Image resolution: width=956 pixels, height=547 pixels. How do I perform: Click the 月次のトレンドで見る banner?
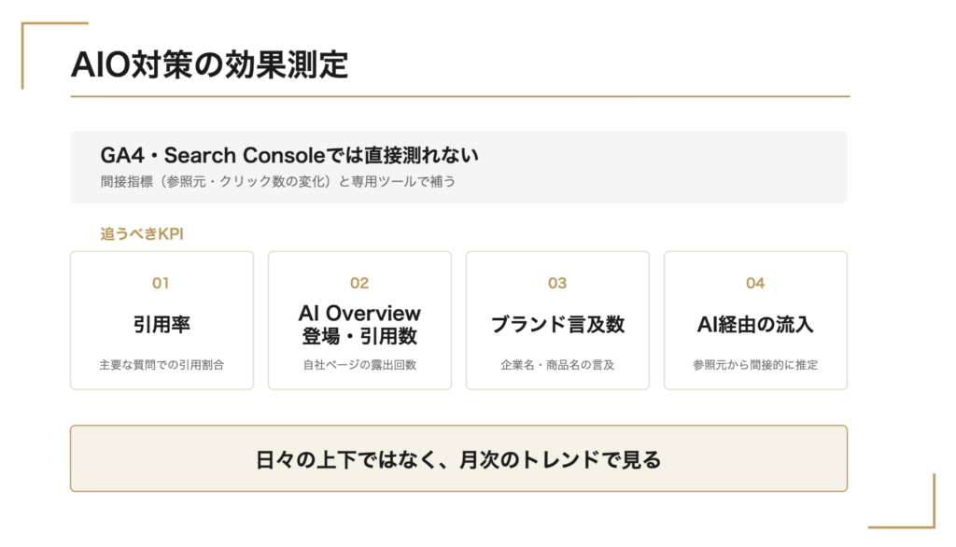[x=458, y=458]
